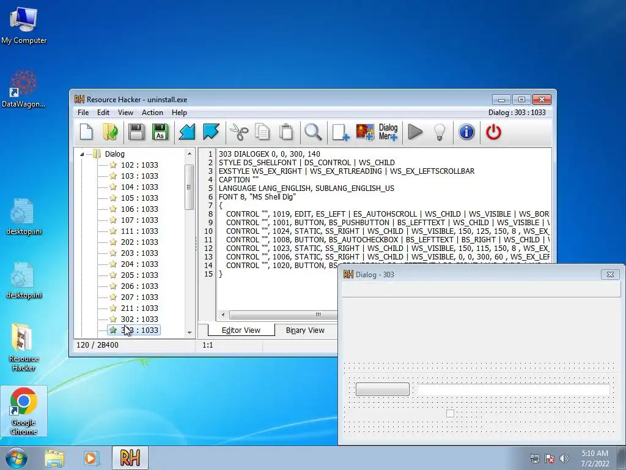
Task: Click the Paste clipboard icon
Action: (286, 132)
